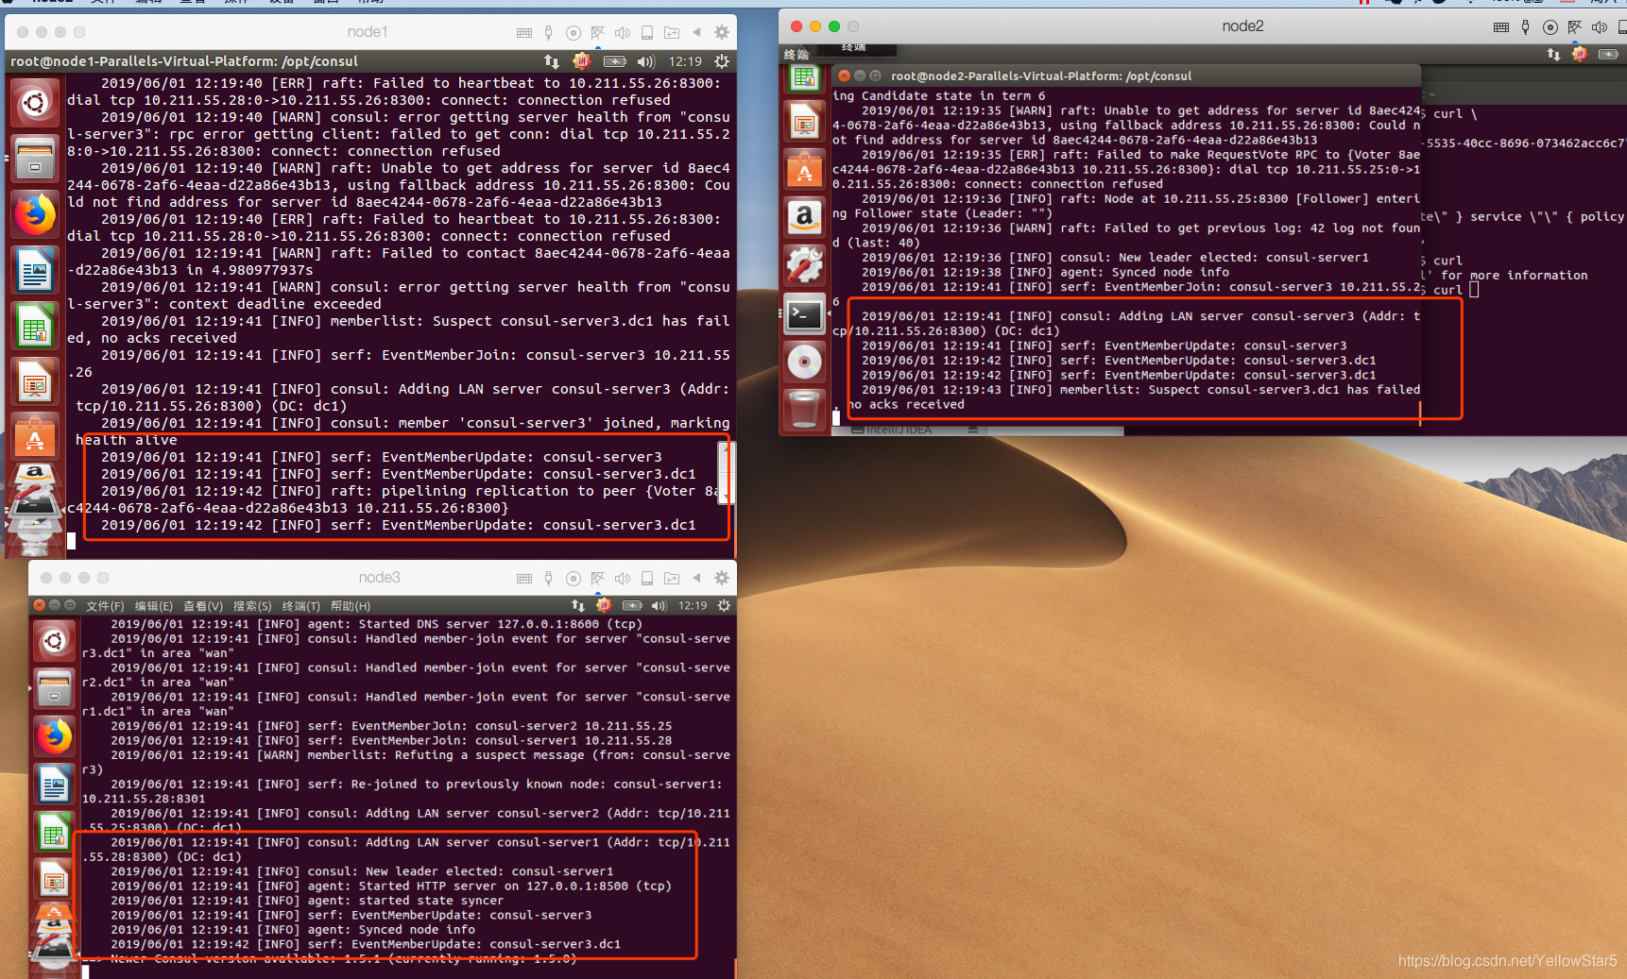
Task: Open node1 Parallels configuration gear
Action: tap(722, 33)
